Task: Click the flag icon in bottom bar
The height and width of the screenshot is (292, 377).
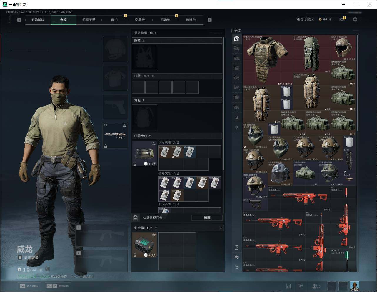Action: 301,286
